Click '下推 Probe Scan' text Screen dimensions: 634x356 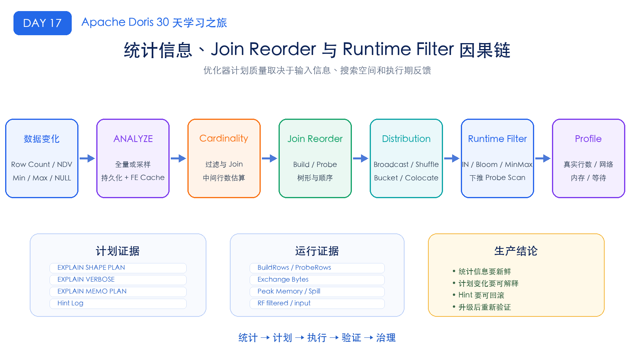pos(497,178)
